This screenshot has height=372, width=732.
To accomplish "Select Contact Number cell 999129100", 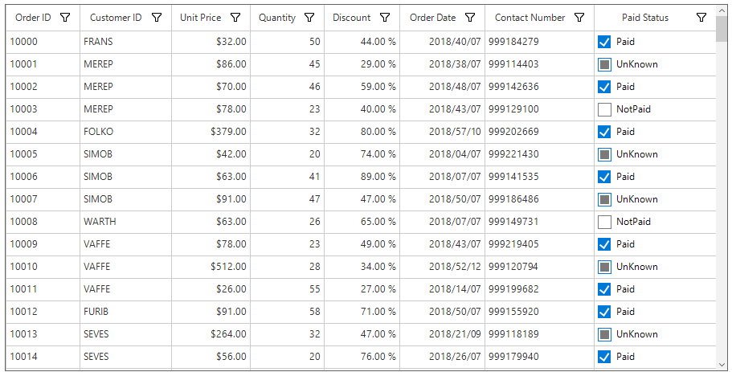I will 540,109.
